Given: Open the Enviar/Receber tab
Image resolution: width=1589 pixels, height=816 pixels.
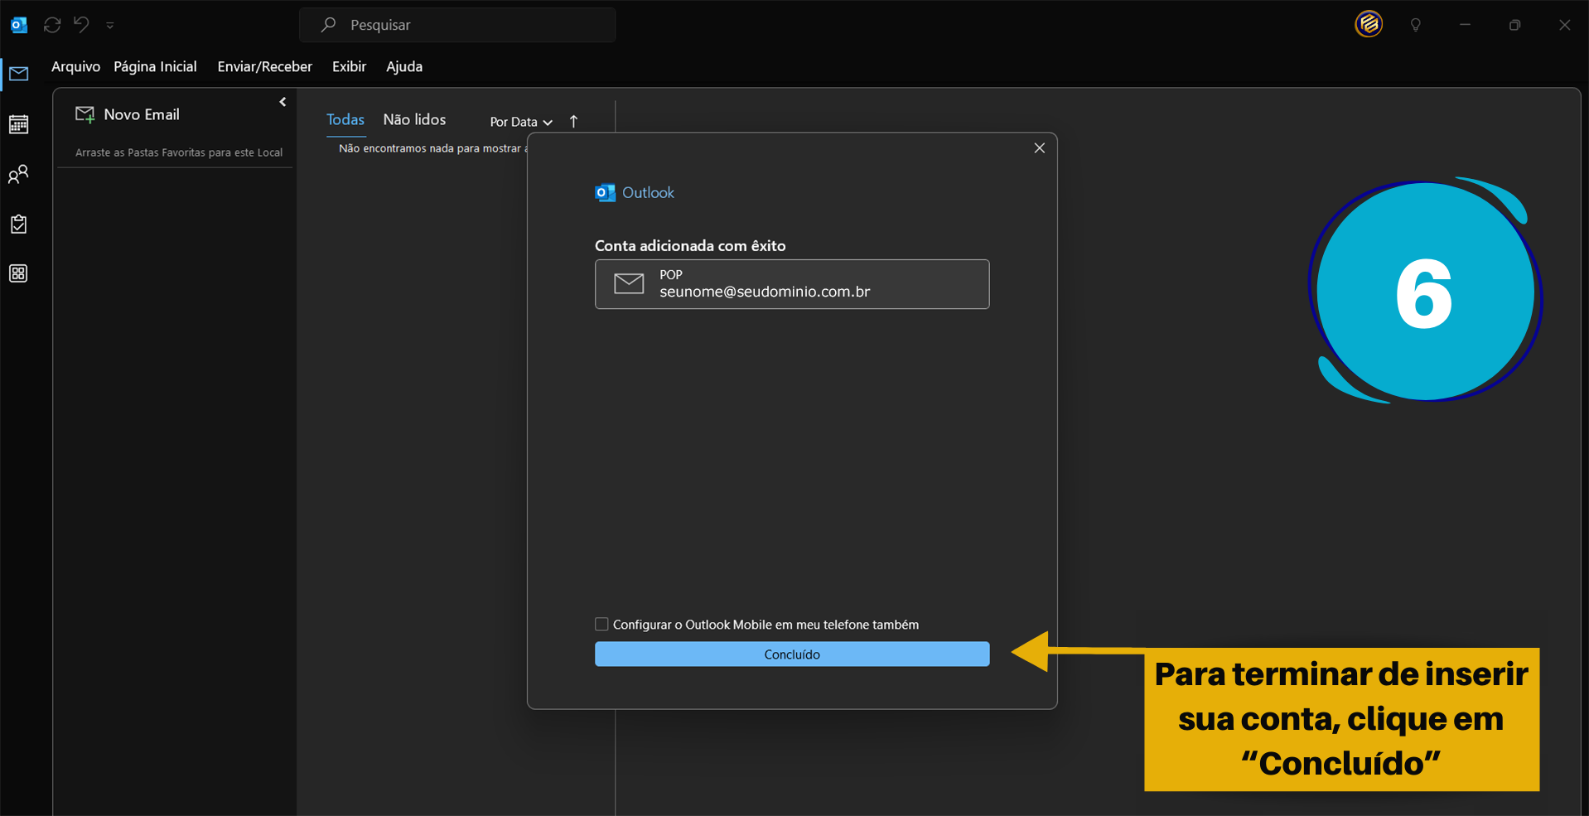Looking at the screenshot, I should click(x=264, y=66).
